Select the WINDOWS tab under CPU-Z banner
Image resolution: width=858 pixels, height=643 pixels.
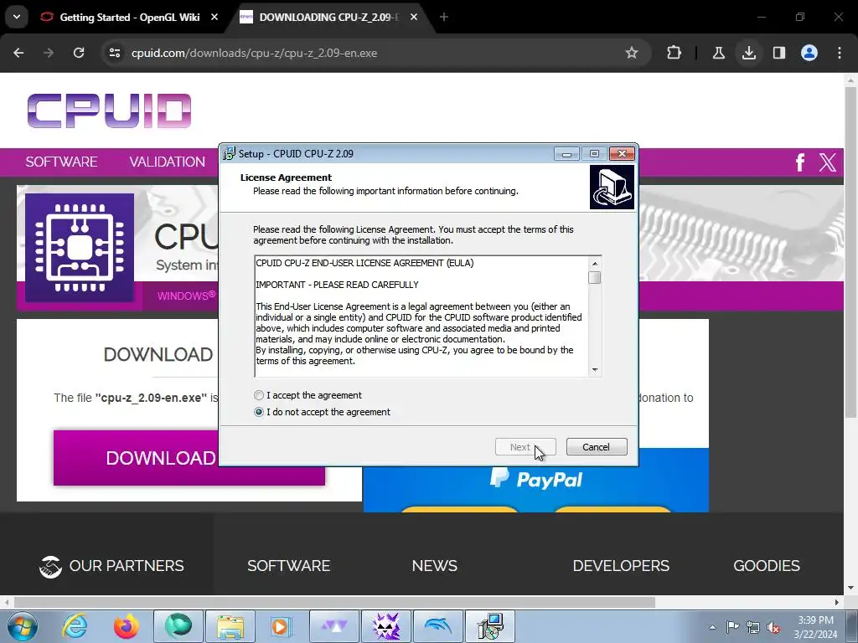click(186, 296)
